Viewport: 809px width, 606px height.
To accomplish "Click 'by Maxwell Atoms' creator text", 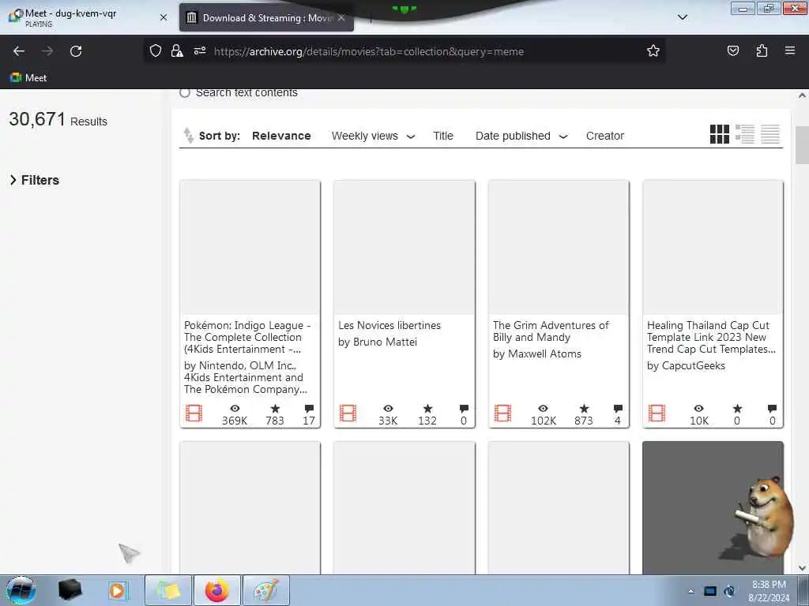I will [x=537, y=354].
